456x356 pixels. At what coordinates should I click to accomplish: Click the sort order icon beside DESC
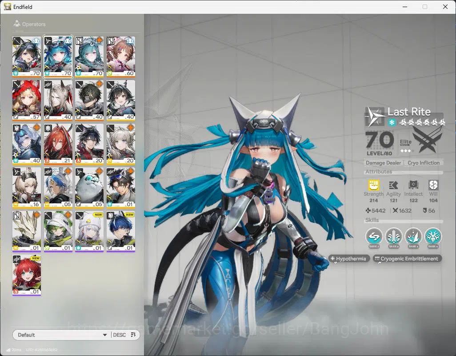133,335
